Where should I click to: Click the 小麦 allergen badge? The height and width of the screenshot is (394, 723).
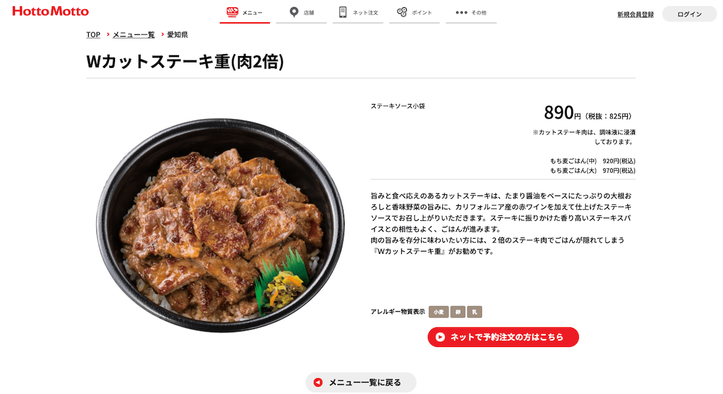click(438, 312)
